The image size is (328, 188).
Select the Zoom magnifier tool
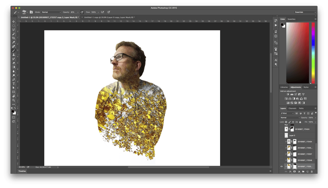click(13, 100)
